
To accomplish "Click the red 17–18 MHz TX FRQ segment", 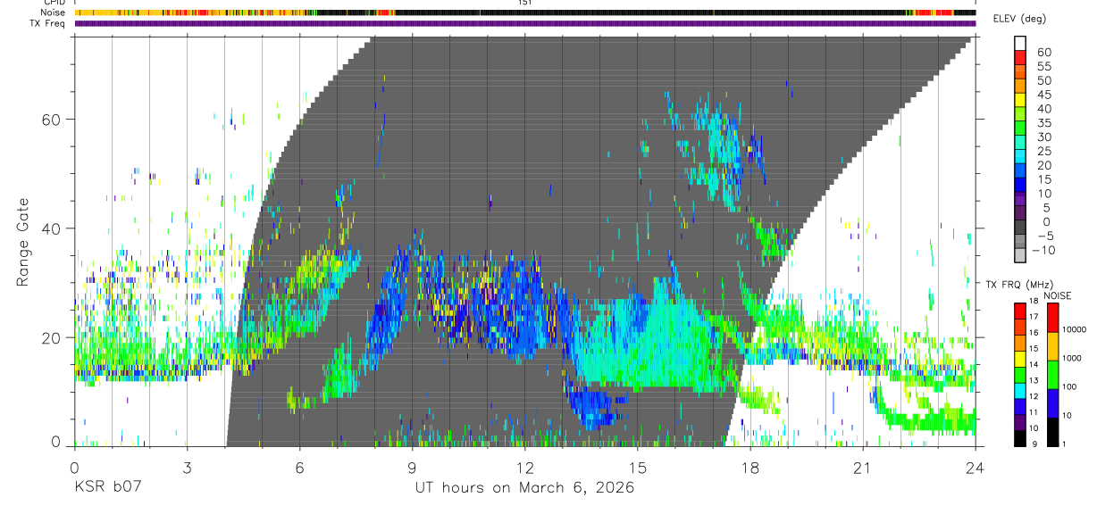I will 1020,310.
